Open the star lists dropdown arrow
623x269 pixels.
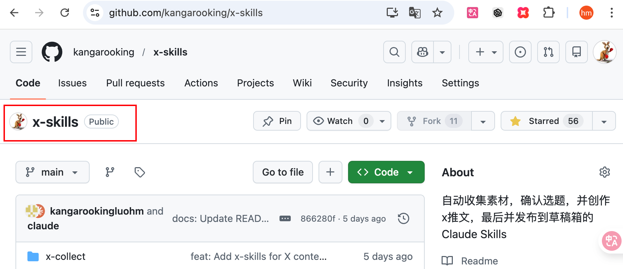[x=604, y=121]
